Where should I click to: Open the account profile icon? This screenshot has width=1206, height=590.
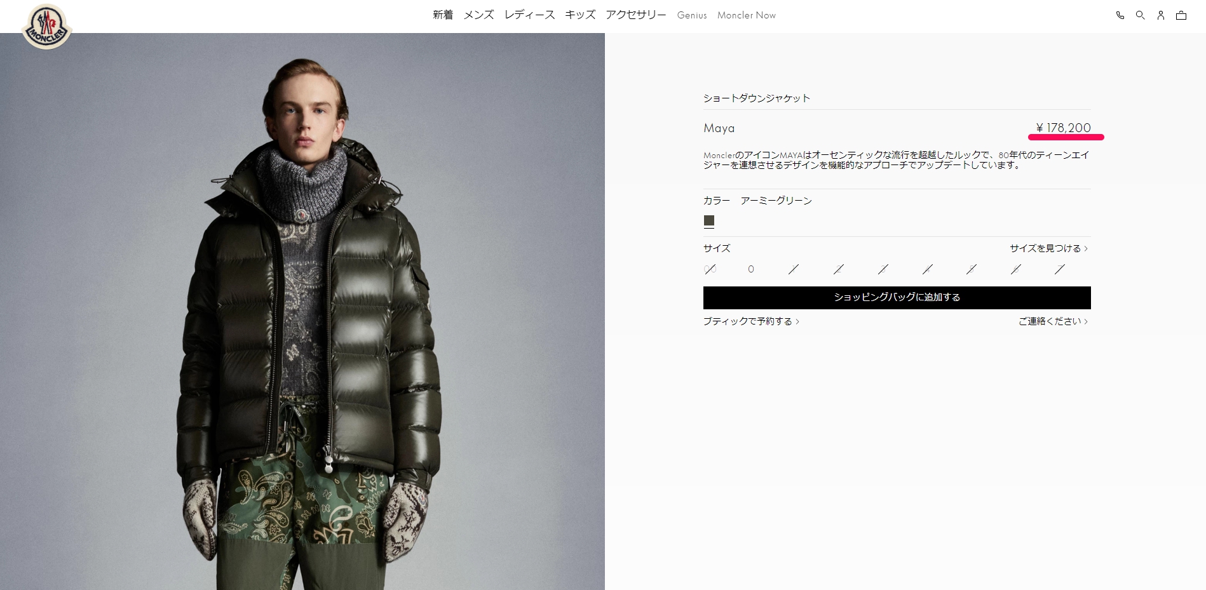tap(1161, 15)
